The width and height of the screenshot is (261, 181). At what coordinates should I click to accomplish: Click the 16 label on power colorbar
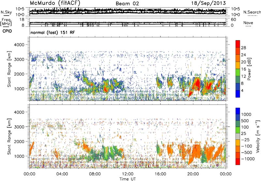[x=243, y=69]
